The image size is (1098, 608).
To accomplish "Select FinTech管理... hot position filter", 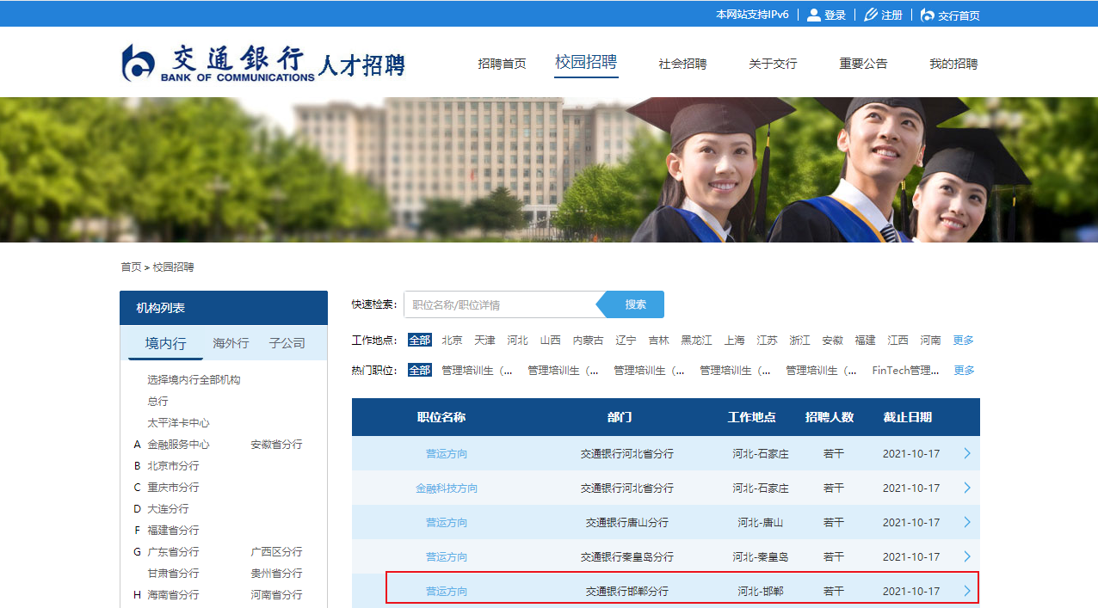I will pos(906,371).
